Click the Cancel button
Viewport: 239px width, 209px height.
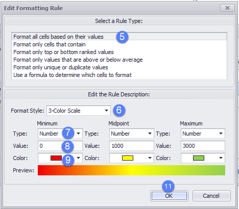tap(211, 196)
